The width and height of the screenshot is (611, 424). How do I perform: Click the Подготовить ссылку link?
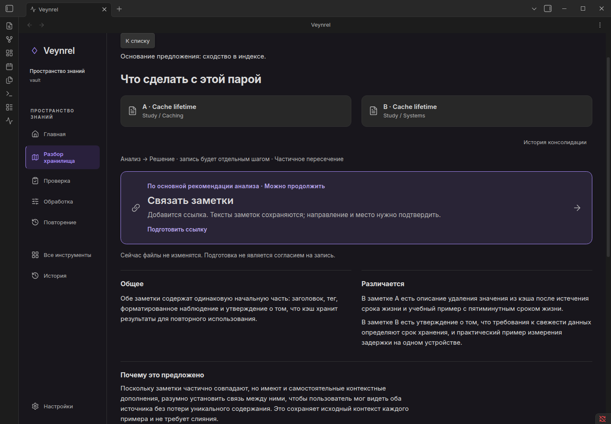[177, 229]
